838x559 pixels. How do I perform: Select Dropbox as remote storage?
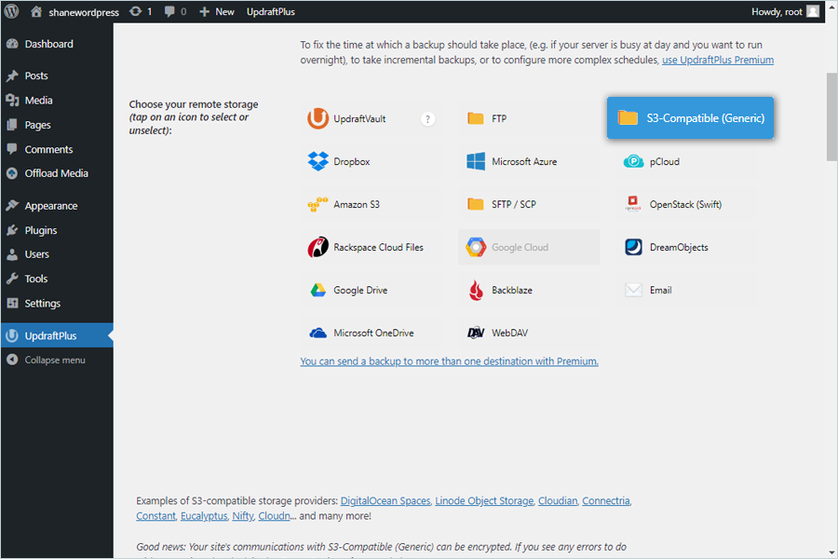click(371, 161)
